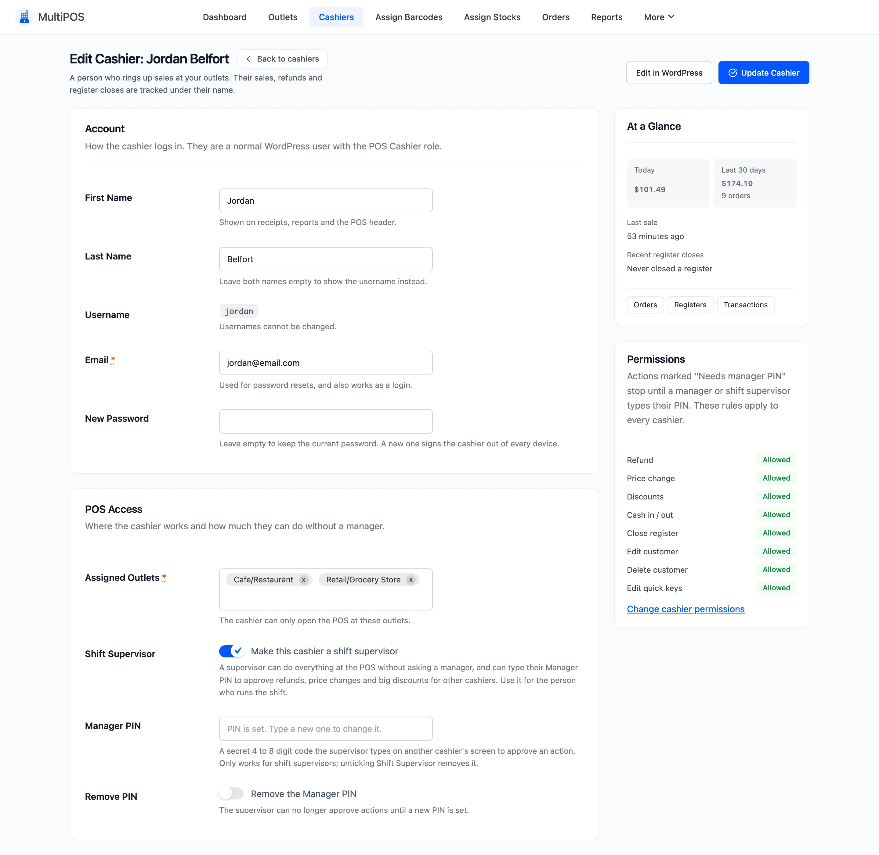Viewport: 879px width, 855px height.
Task: Click the 53 minutes ago last sale text
Action: pos(655,236)
